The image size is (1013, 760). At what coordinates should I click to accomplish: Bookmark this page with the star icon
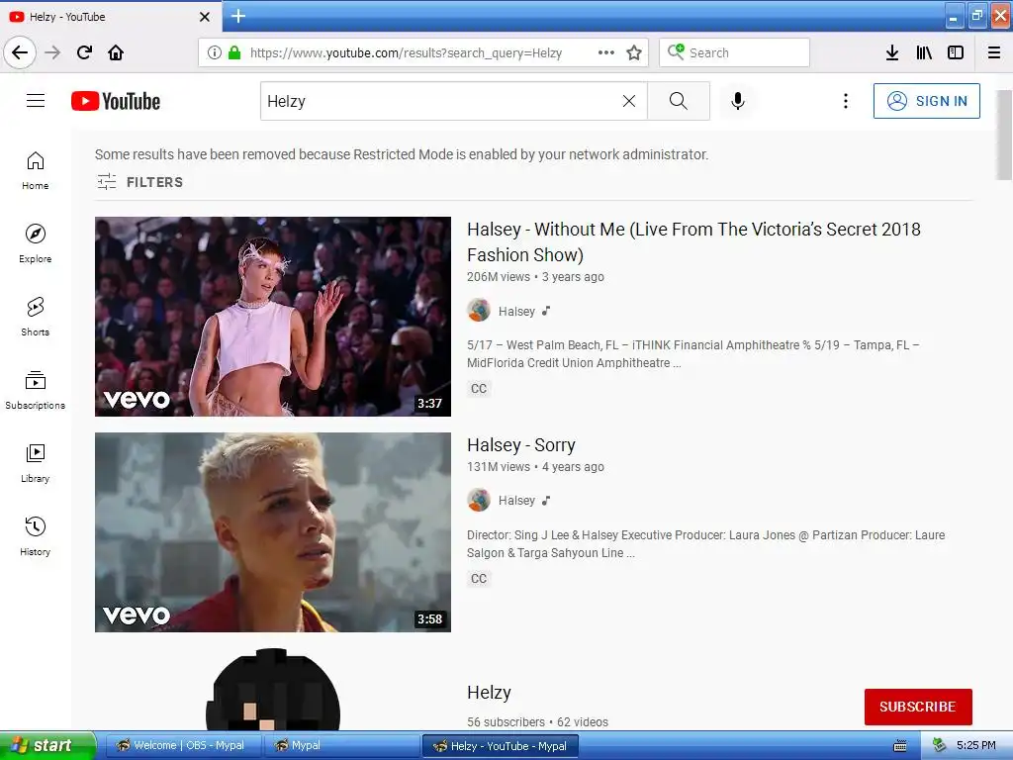[x=634, y=52]
